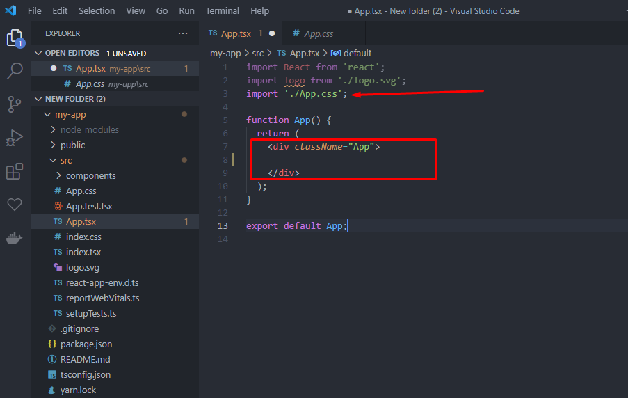The image size is (628, 398).
Task: Open the Extensions view icon
Action: [15, 171]
